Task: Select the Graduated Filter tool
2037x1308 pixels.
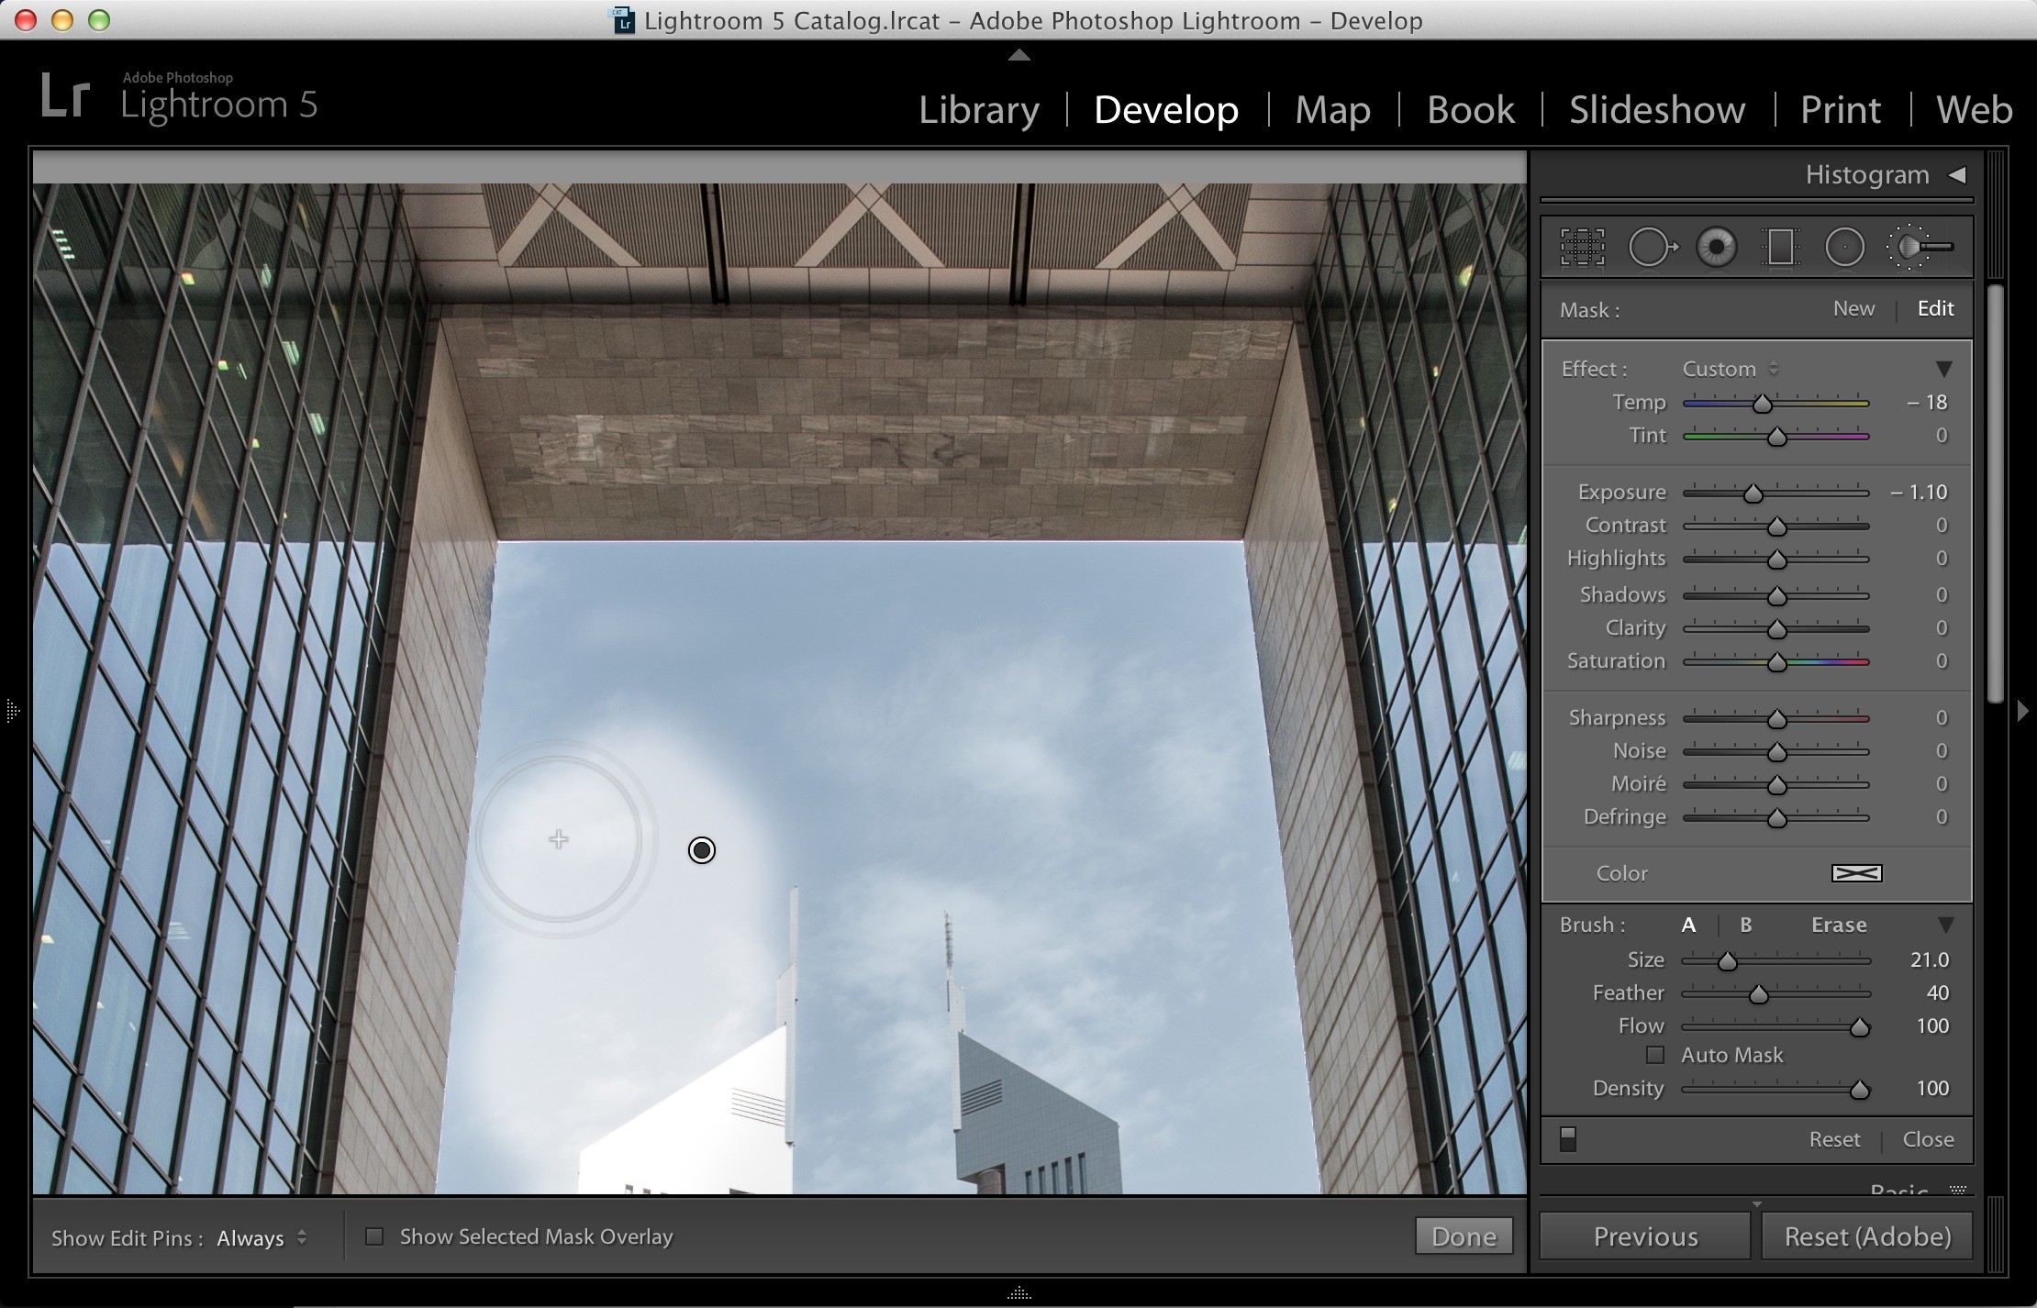Action: [1780, 248]
